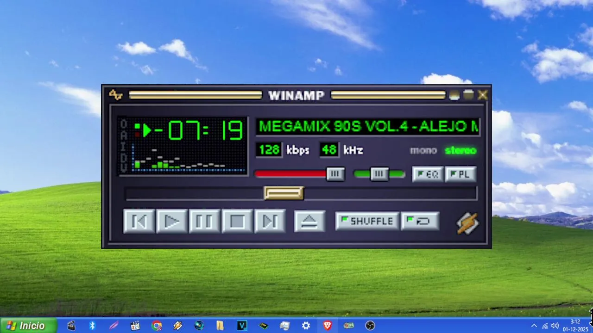
Task: Stop playback in Winamp
Action: [x=237, y=221]
